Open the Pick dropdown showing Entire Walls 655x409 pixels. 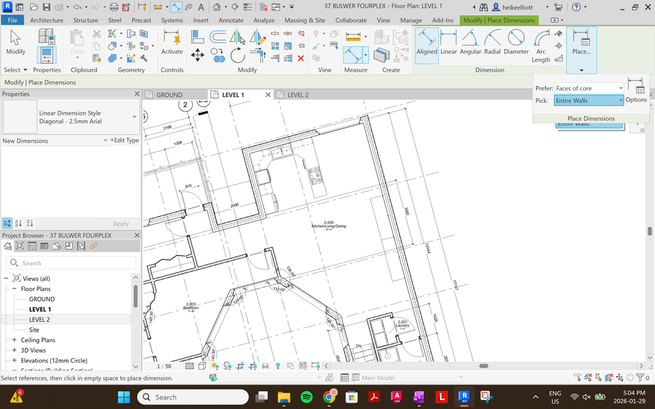tap(589, 100)
